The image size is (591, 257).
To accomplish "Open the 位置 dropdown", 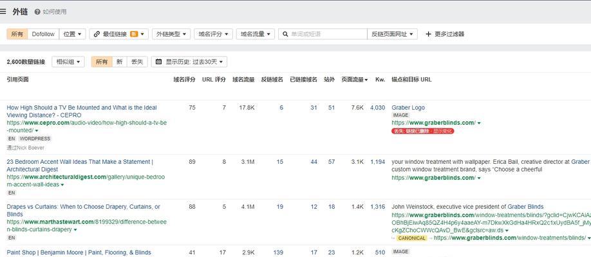I will (72, 34).
